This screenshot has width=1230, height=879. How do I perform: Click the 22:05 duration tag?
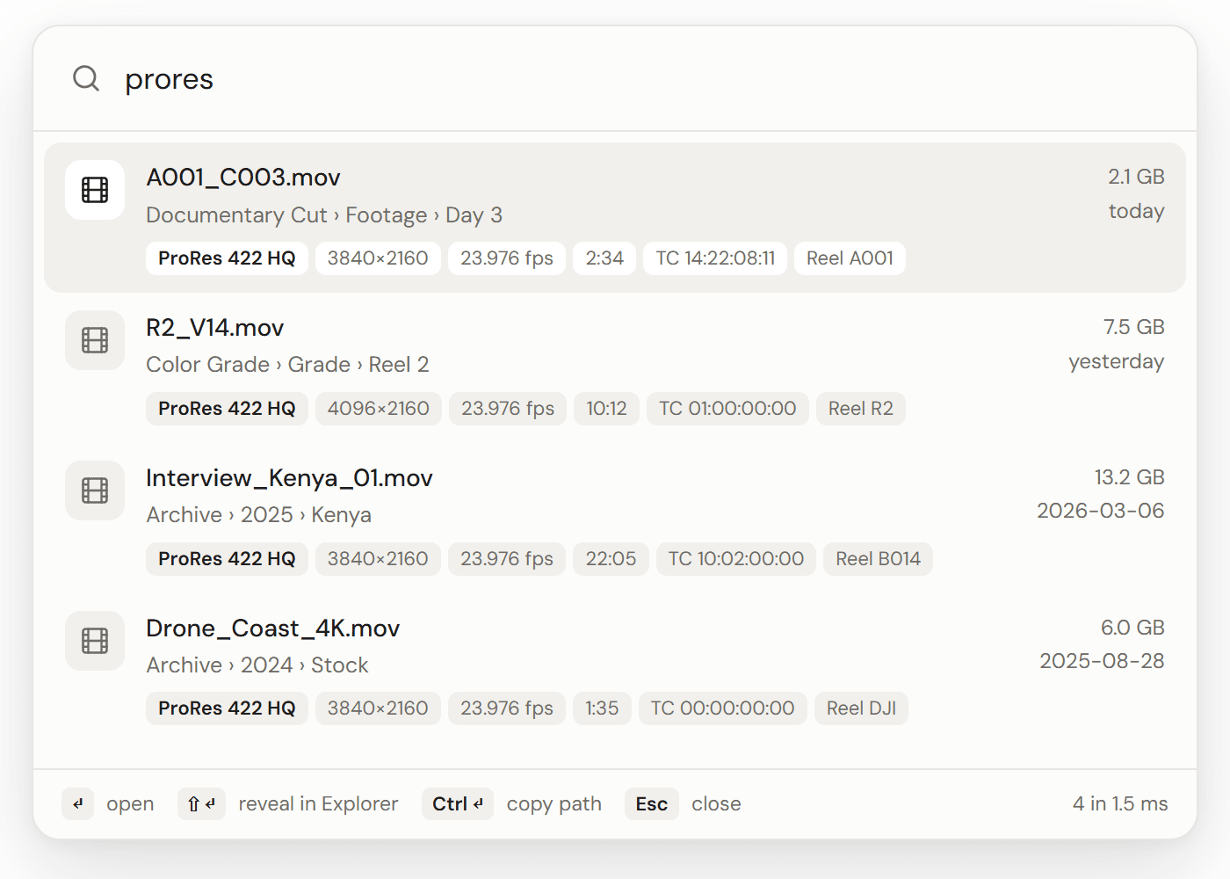coord(611,559)
